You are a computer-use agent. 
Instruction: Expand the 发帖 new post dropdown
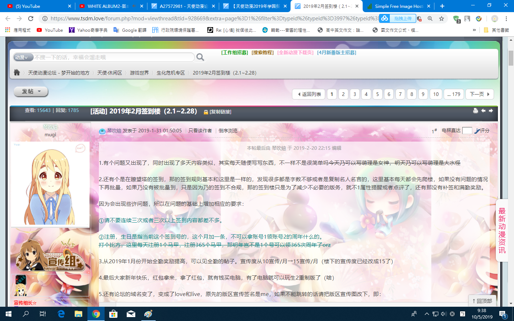coord(31,92)
